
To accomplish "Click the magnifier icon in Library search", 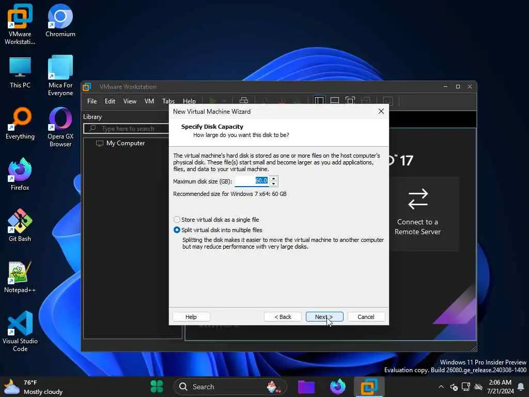I will 92,128.
